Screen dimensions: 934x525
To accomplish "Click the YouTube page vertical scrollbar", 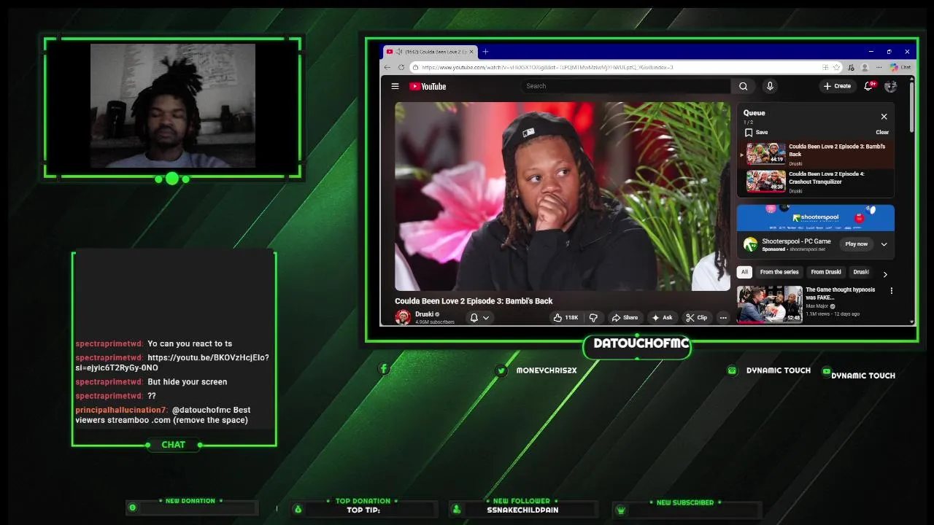I will [911, 106].
